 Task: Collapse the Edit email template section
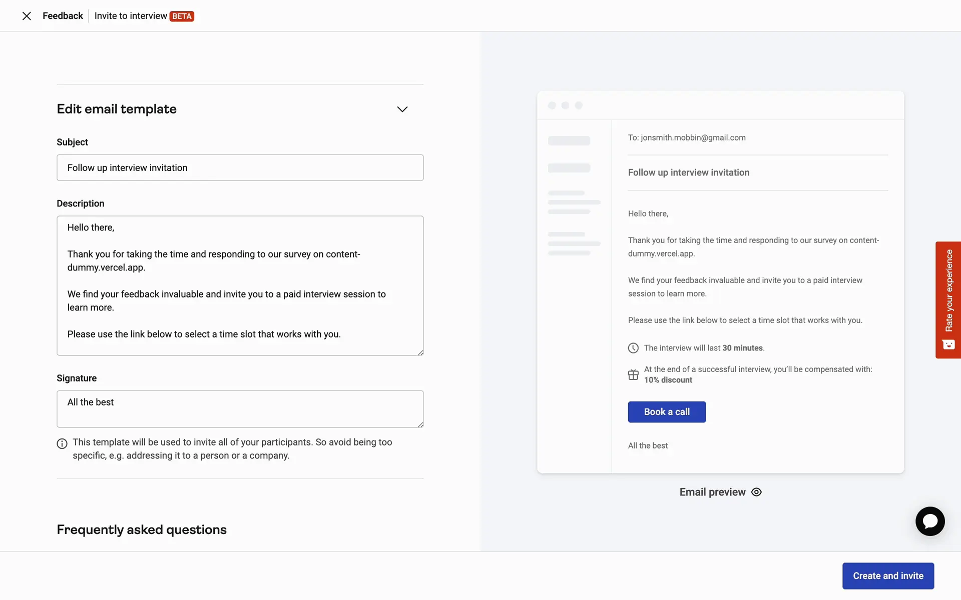coord(402,109)
